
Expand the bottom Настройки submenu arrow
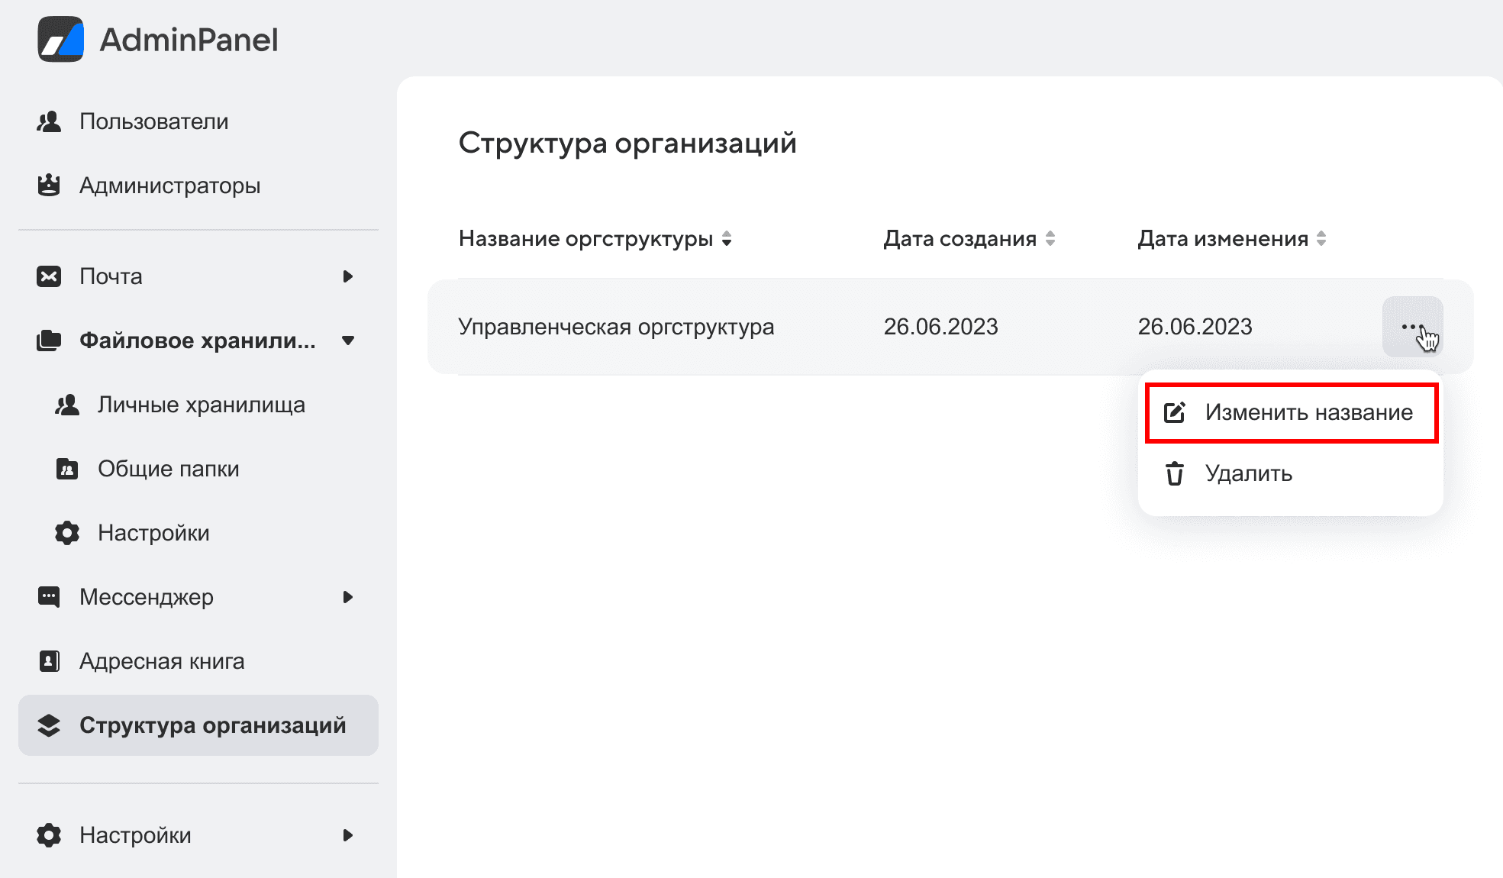pos(348,835)
